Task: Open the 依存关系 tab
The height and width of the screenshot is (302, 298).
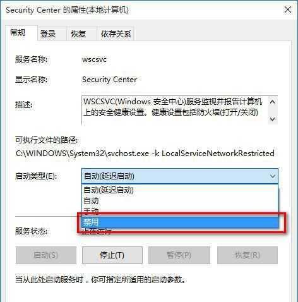Action: 116,34
